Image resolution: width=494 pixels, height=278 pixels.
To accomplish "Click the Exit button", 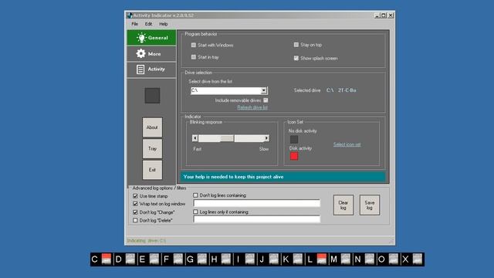I will coord(152,170).
